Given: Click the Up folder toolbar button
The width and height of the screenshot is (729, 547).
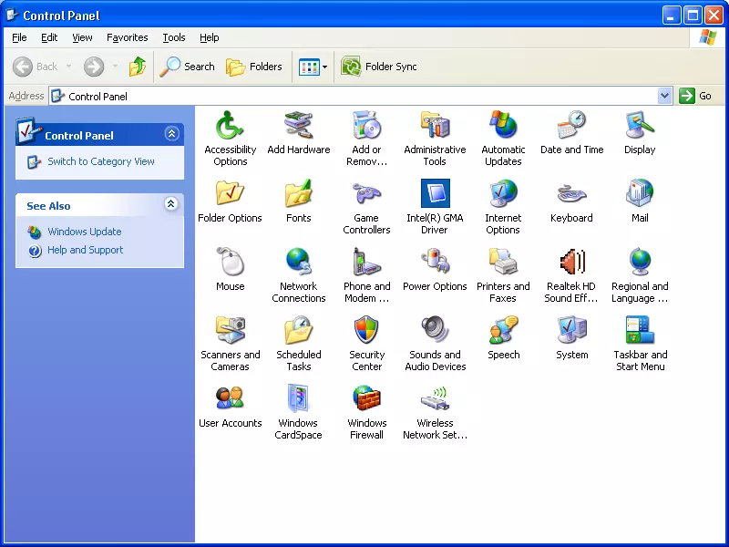Looking at the screenshot, I should (x=138, y=67).
